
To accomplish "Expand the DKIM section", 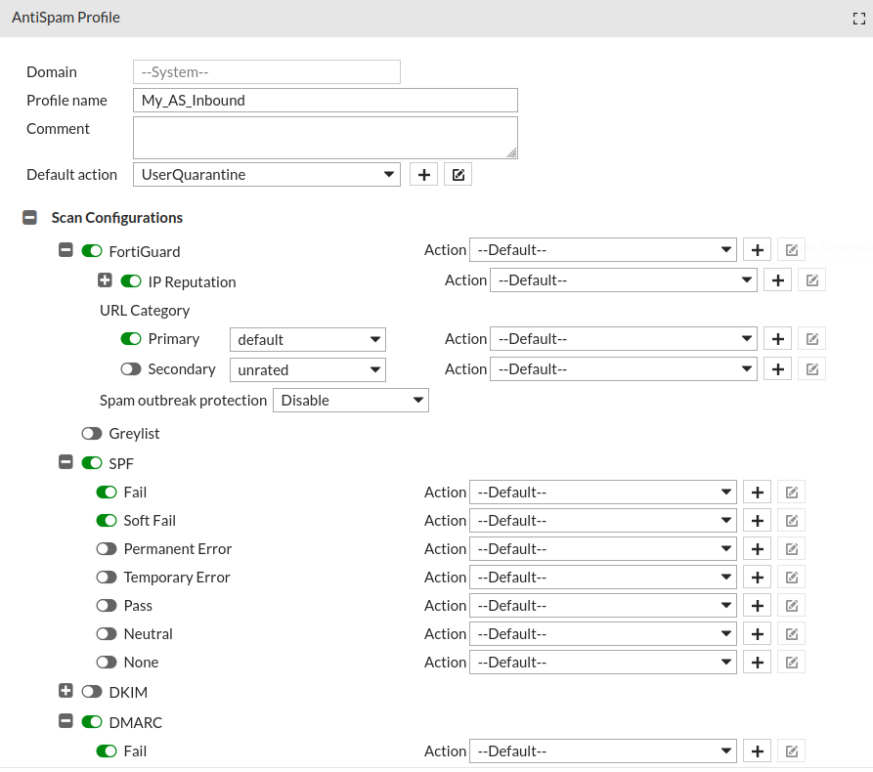I will click(66, 691).
